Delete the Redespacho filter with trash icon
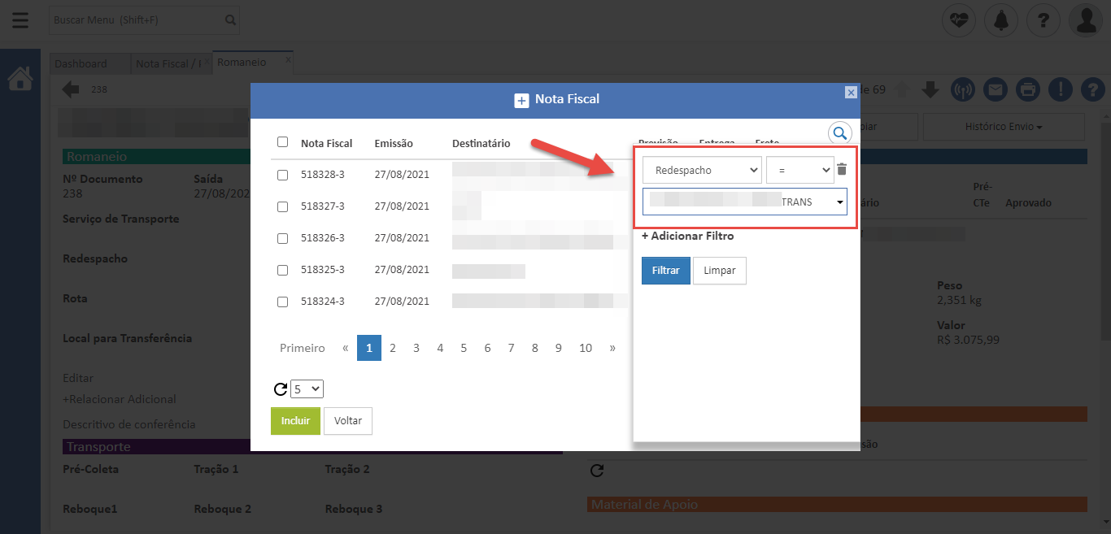 coord(842,170)
